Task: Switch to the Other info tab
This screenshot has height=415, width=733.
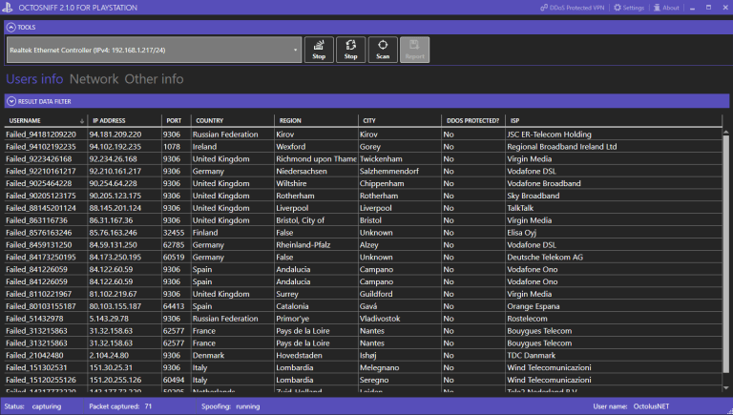Action: (154, 79)
